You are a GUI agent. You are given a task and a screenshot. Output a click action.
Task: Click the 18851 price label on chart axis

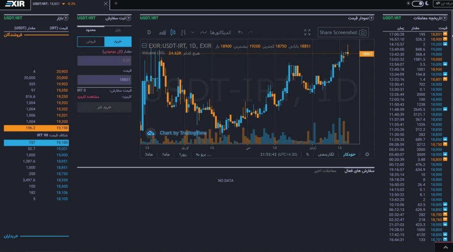tap(367, 54)
